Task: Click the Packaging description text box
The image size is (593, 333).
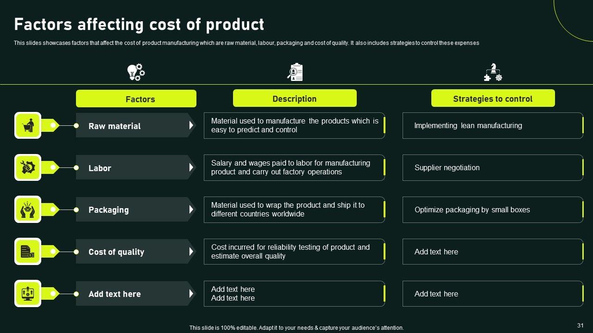Action: coord(294,210)
